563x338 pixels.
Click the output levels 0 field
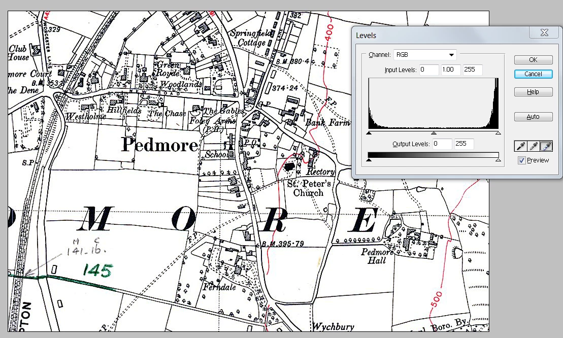(x=442, y=144)
